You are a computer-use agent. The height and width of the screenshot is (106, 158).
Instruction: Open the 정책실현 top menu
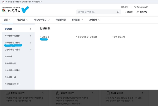click(77, 20)
